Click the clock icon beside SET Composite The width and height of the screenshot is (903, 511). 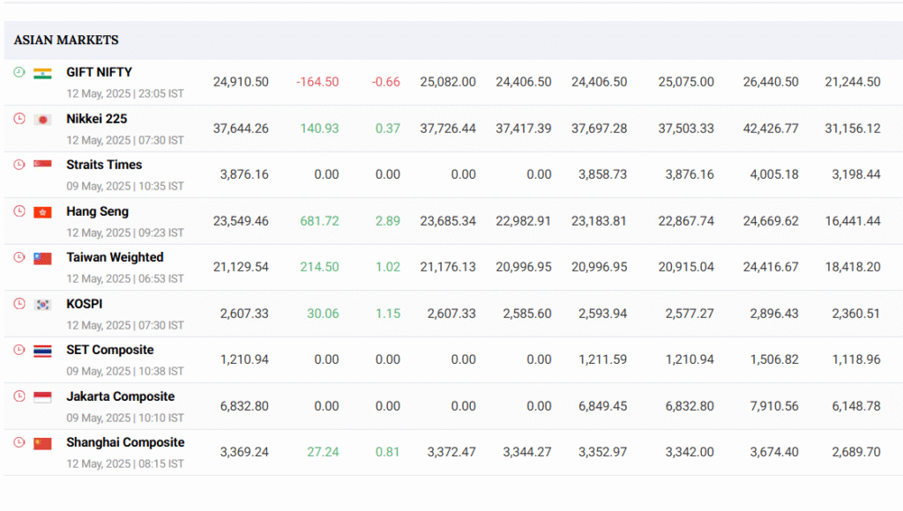(x=19, y=350)
